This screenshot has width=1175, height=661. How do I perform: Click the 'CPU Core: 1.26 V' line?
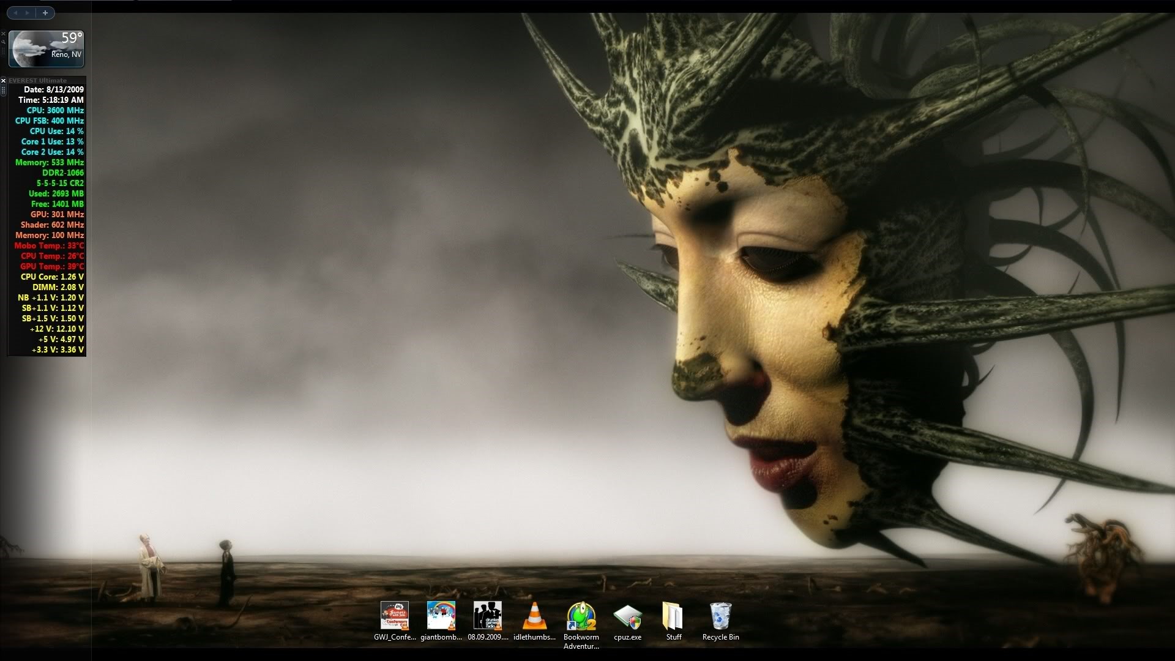[x=52, y=277]
